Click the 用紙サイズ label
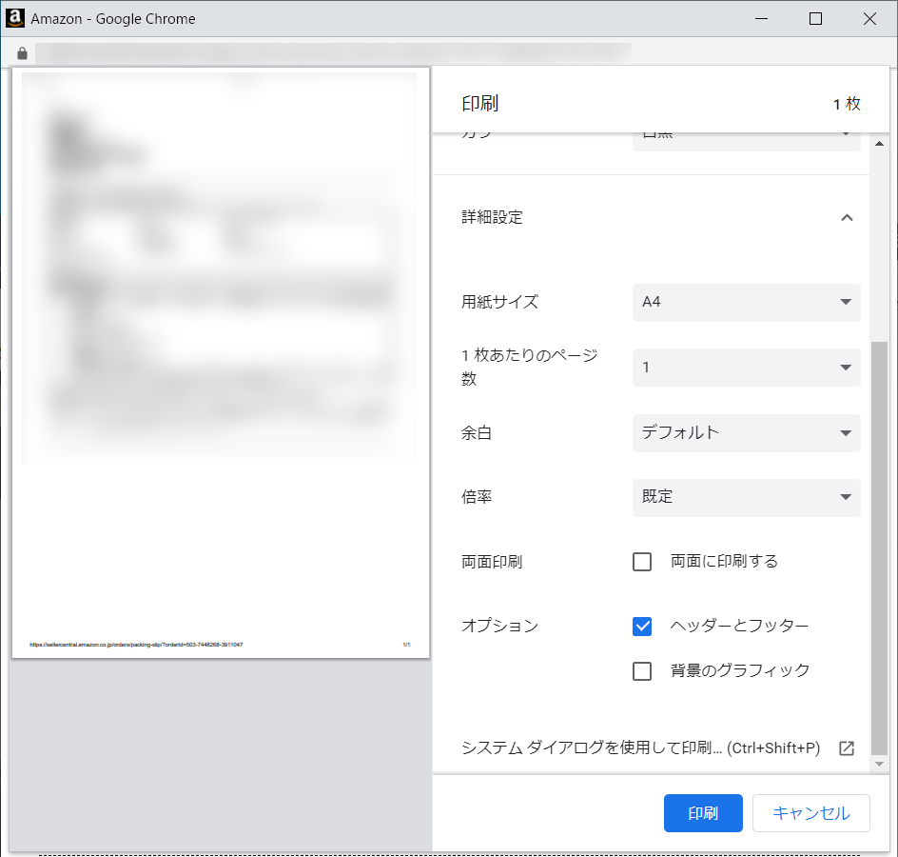This screenshot has width=898, height=857. (499, 302)
